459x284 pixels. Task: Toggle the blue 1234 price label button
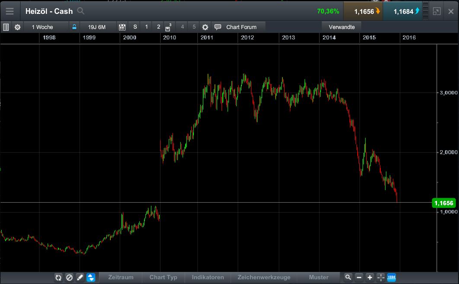pyautogui.click(x=392, y=278)
